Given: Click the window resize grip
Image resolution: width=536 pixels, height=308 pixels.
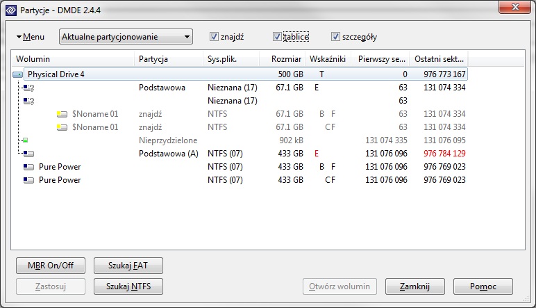Looking at the screenshot, I should pos(526,299).
